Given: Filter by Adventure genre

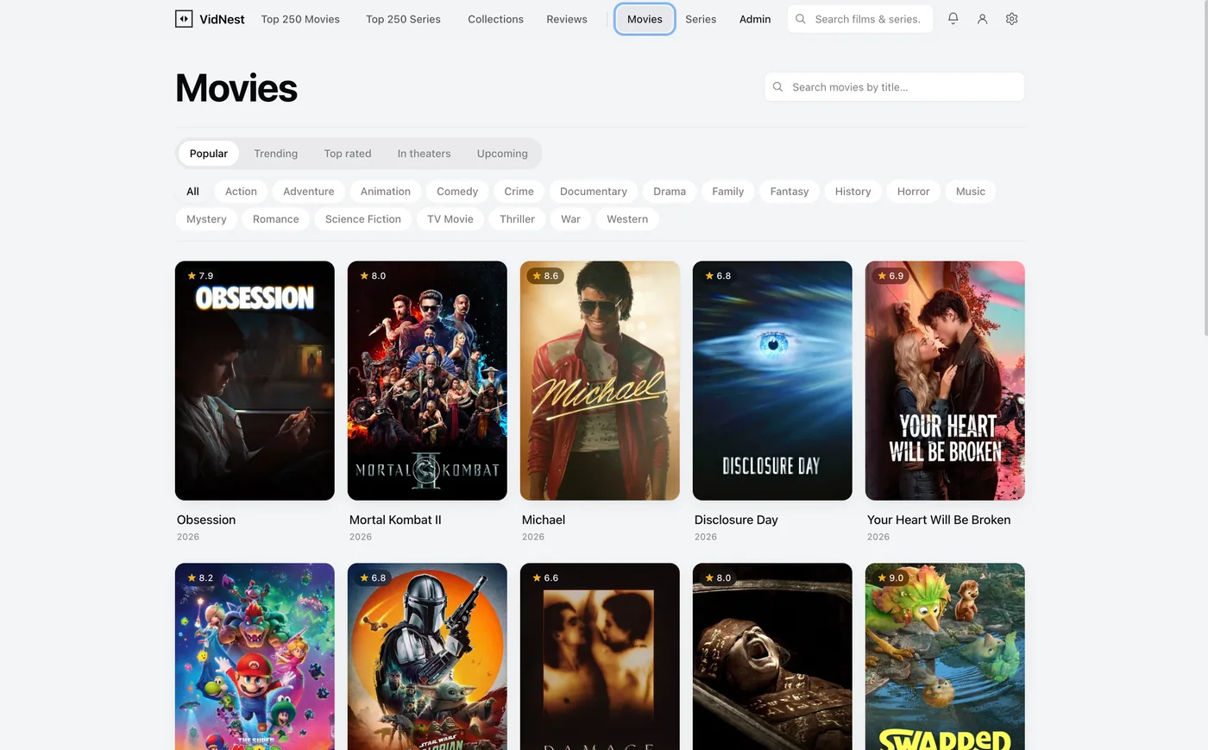Looking at the screenshot, I should click(x=308, y=192).
